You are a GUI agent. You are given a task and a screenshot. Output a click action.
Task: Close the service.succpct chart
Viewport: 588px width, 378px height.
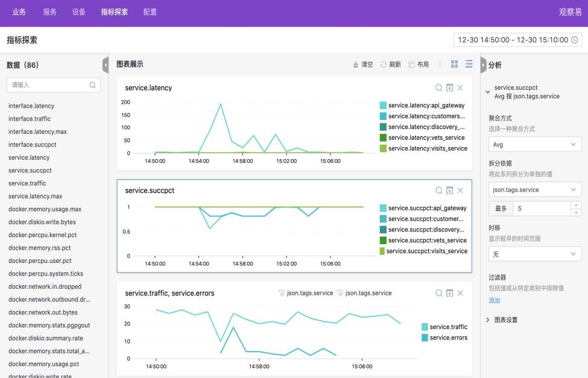pos(460,191)
